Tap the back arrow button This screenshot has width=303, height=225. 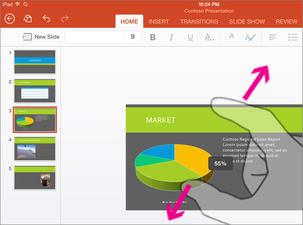10,19
